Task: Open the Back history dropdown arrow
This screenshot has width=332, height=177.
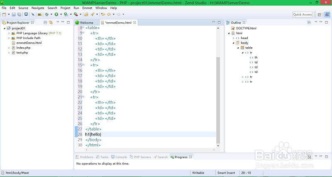Action: click(113, 15)
